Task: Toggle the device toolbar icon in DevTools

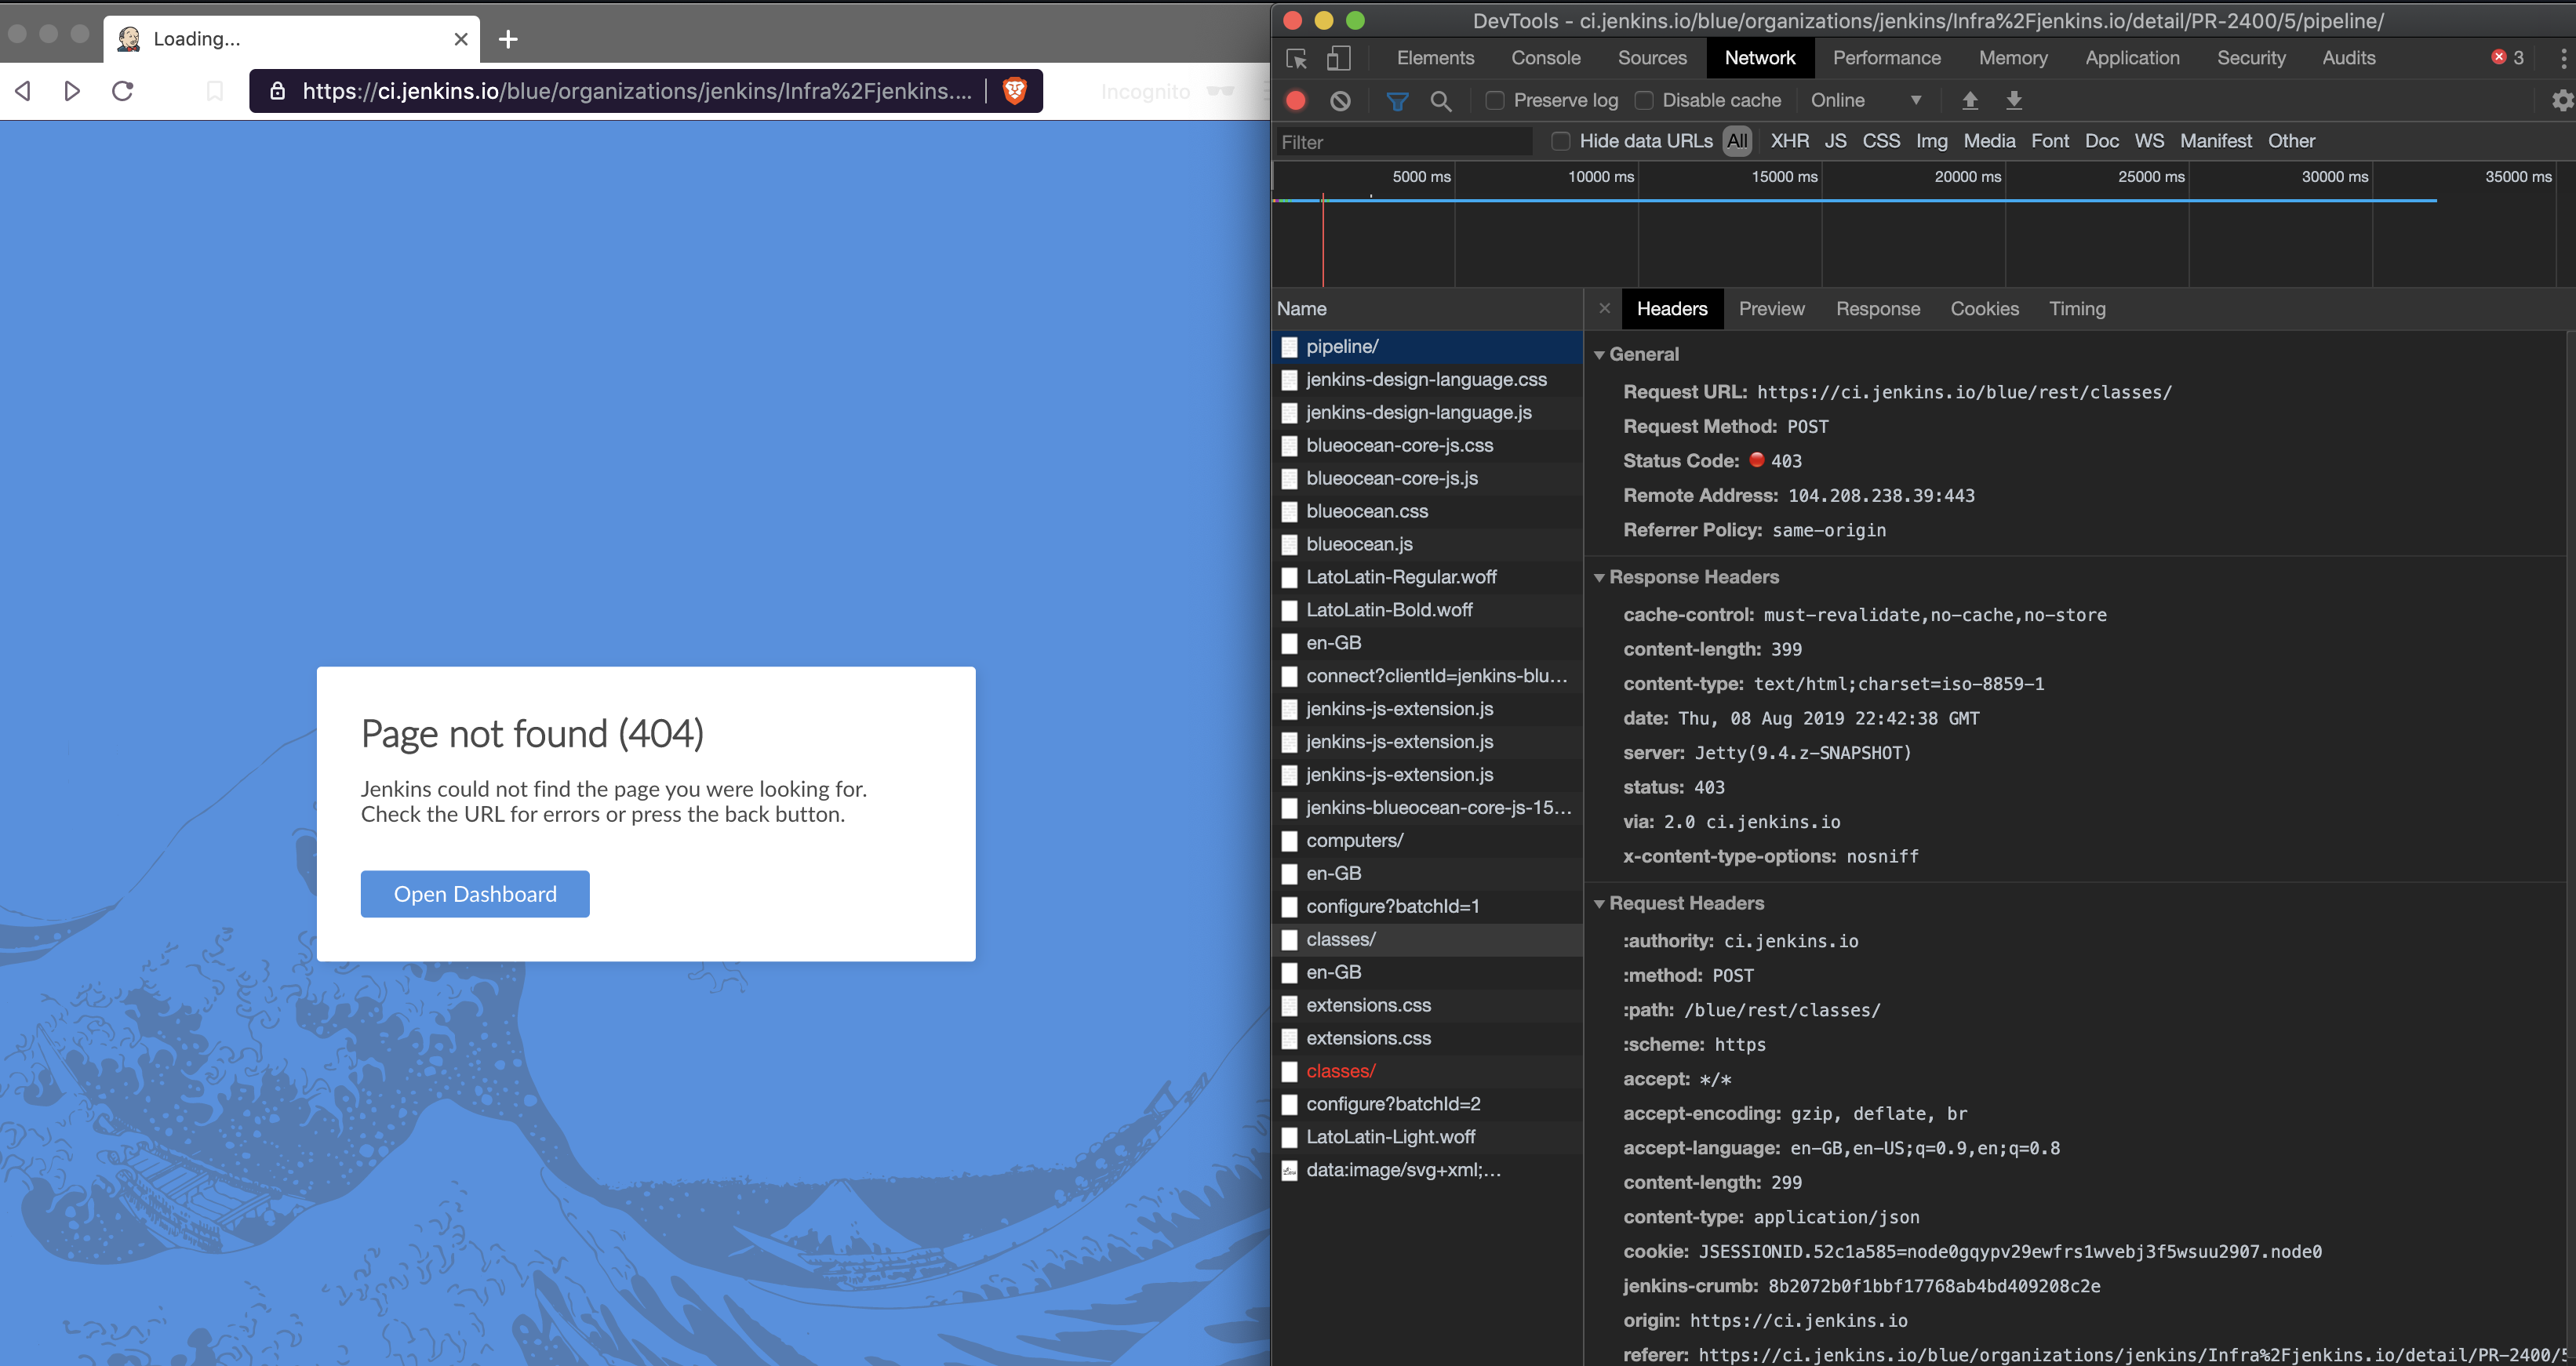Action: [x=1338, y=58]
